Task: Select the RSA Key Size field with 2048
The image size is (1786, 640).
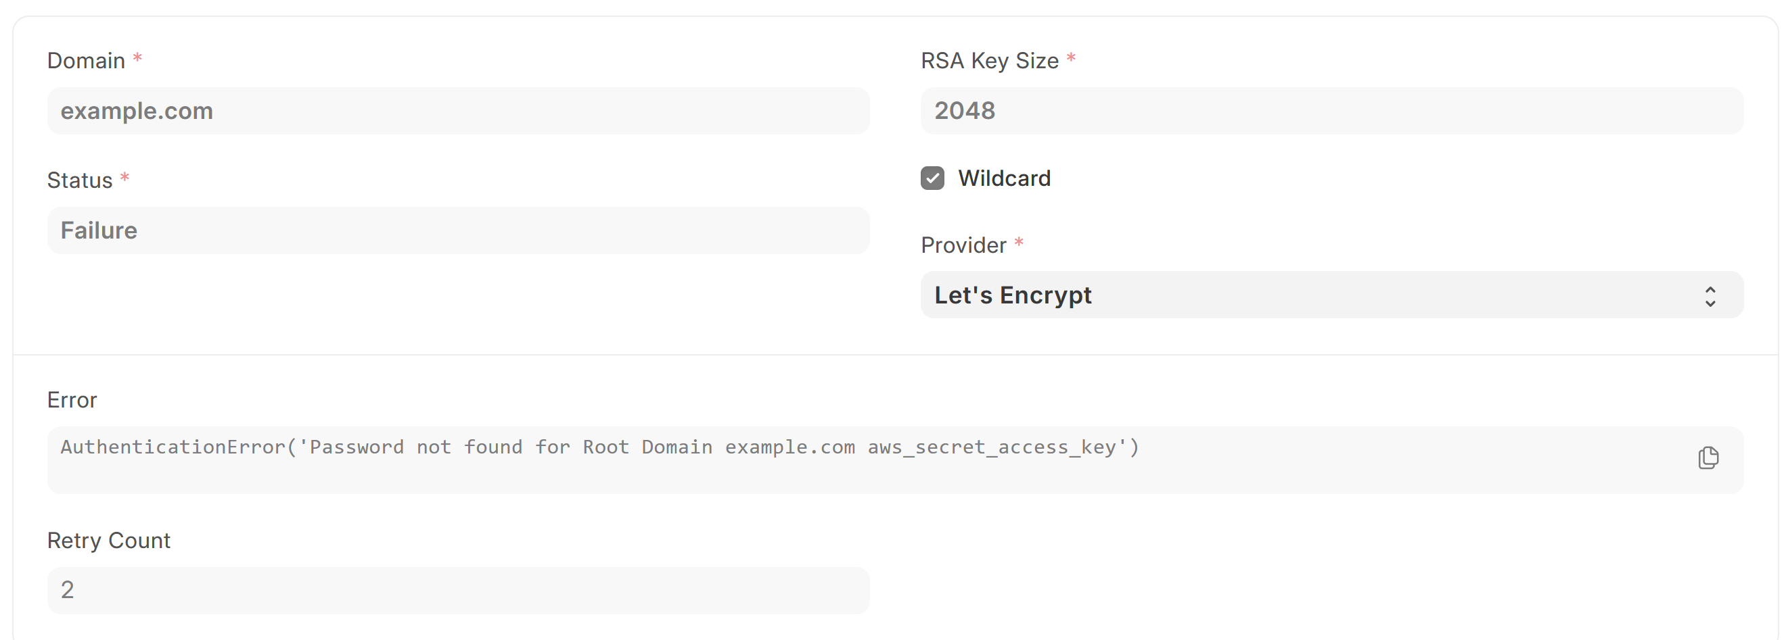Action: click(1331, 111)
